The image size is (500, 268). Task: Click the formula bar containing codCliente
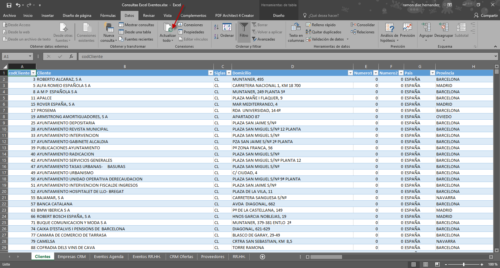(x=286, y=56)
